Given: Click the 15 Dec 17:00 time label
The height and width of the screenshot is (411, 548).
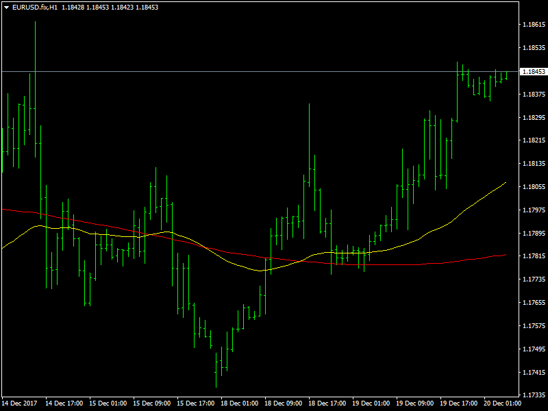Looking at the screenshot, I should [196, 403].
